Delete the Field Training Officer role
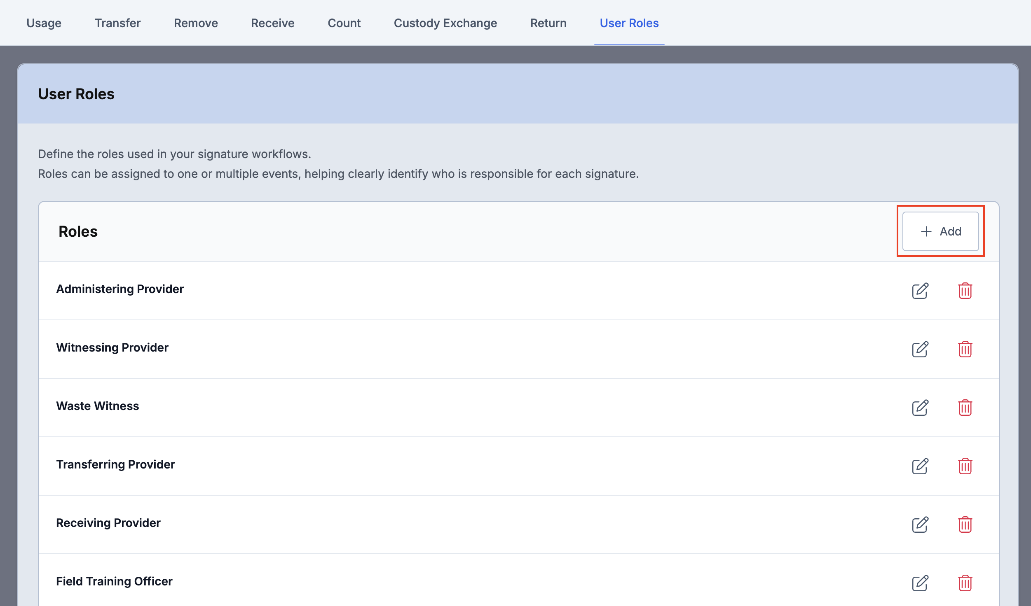1031x606 pixels. pyautogui.click(x=965, y=583)
